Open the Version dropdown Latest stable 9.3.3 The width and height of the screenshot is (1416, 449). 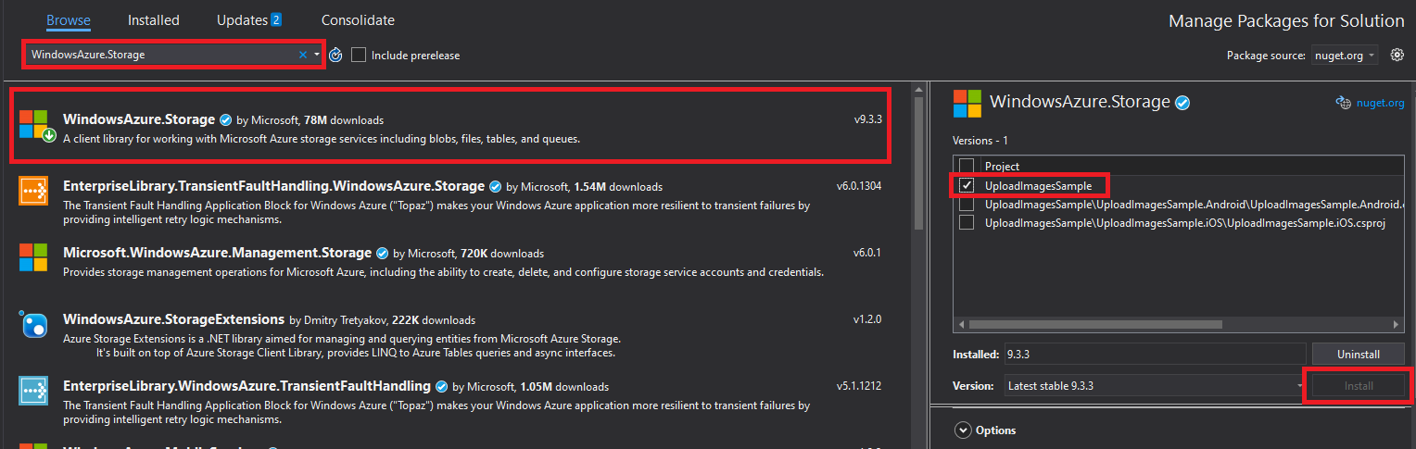(1154, 386)
